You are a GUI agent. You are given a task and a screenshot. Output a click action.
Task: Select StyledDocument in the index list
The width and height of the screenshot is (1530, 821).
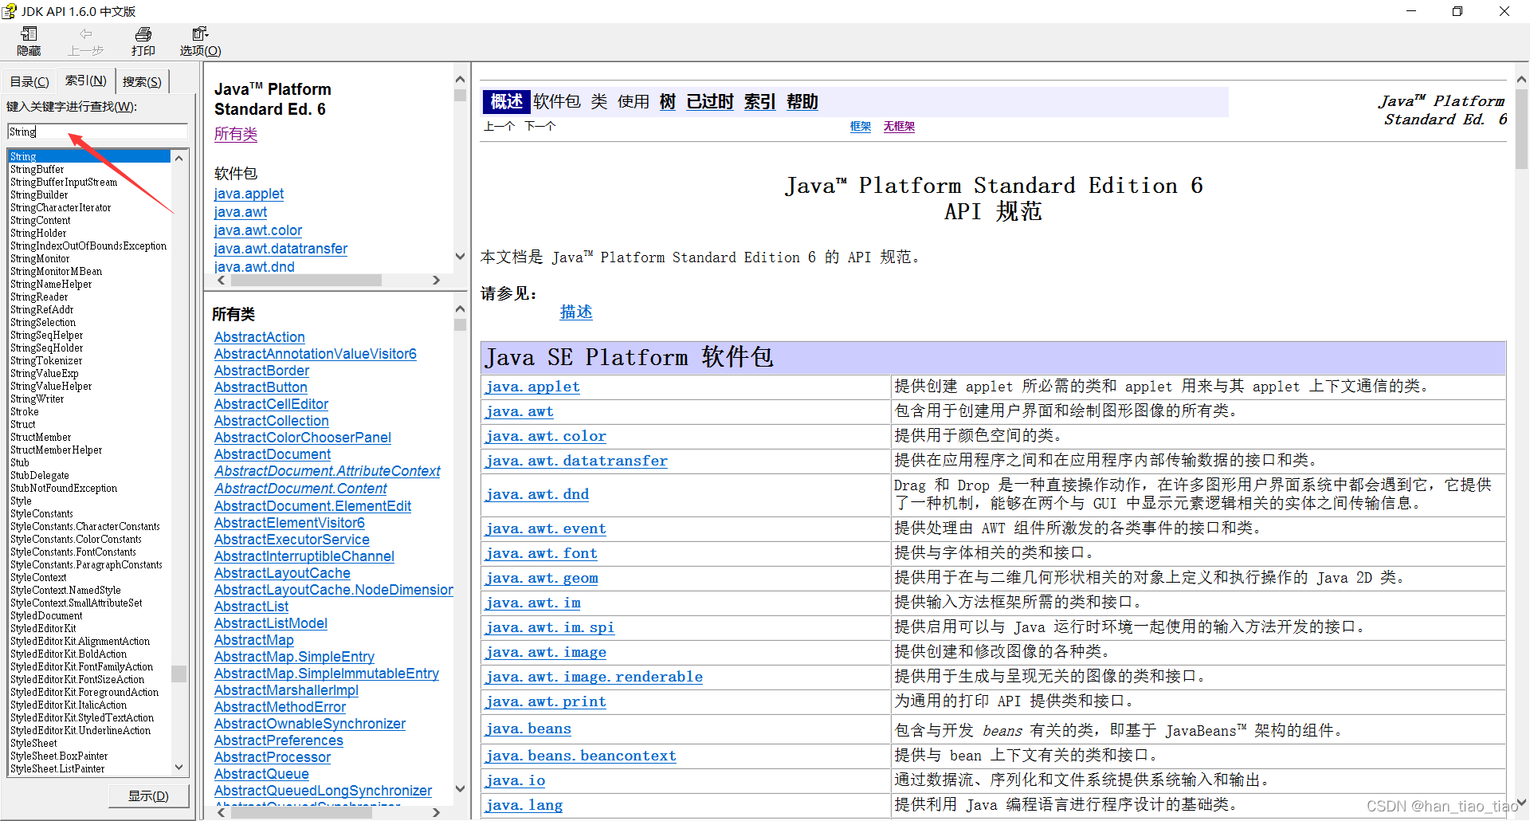tap(46, 615)
